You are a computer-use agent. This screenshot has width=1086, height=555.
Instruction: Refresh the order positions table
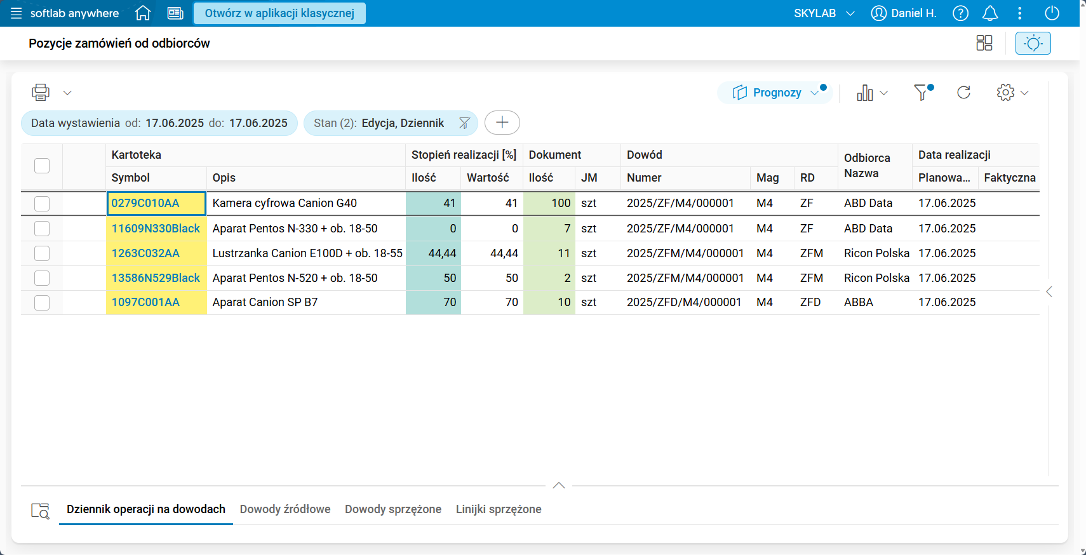963,93
